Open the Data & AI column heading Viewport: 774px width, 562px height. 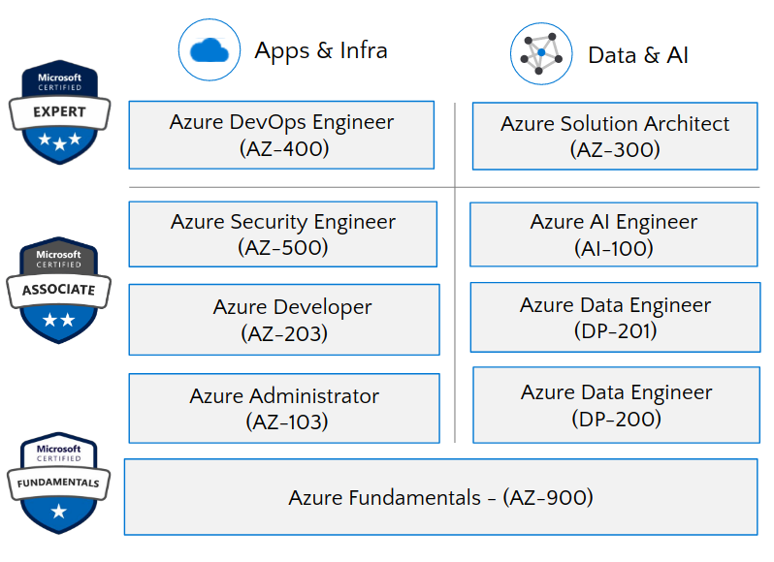coord(637,54)
